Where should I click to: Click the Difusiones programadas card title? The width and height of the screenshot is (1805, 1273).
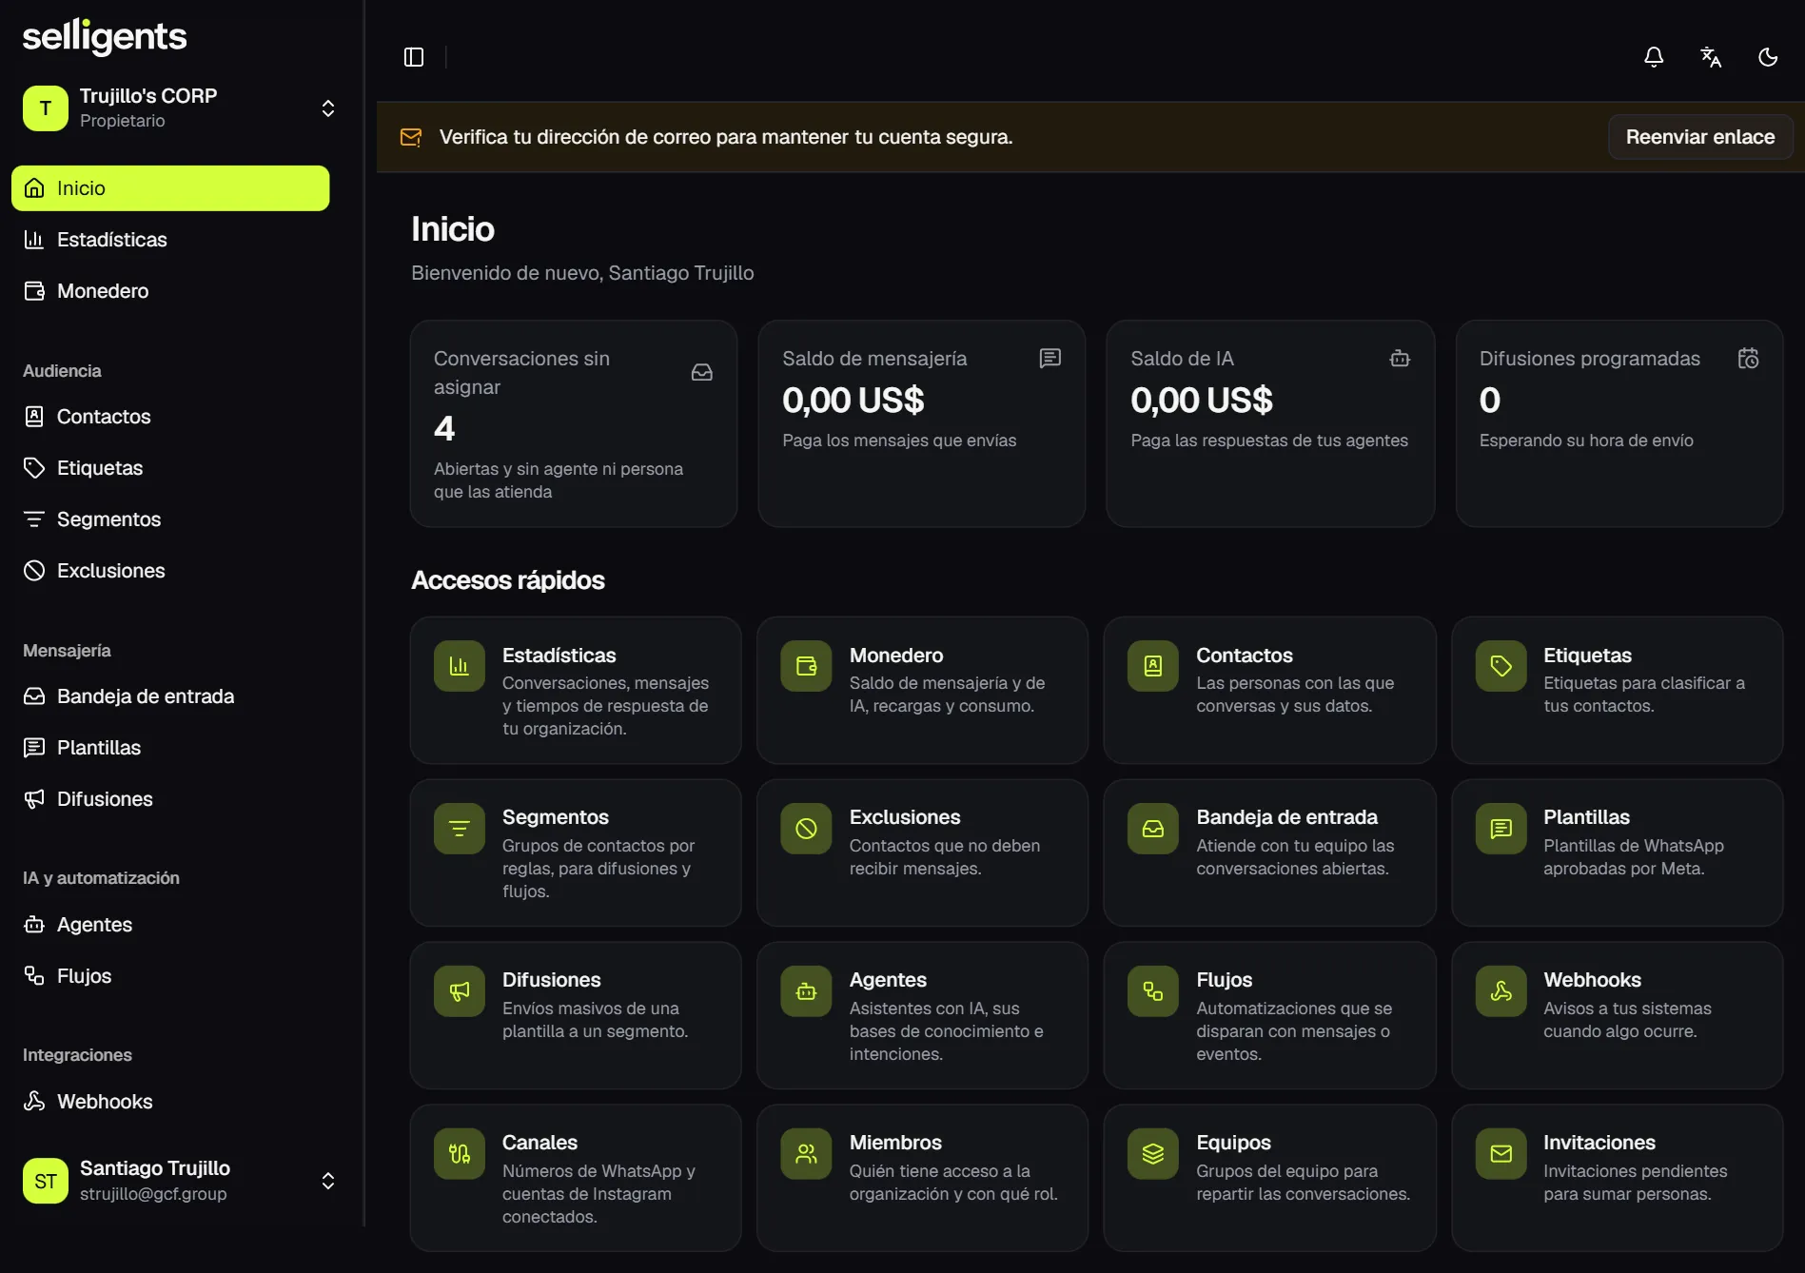tap(1589, 359)
